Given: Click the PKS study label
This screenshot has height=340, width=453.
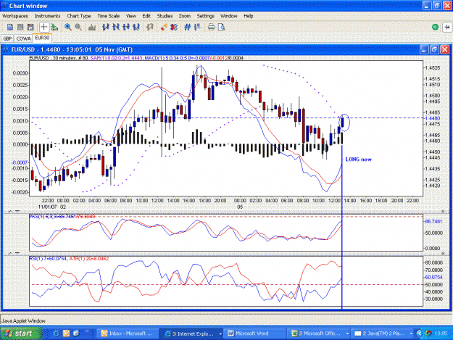Looking at the screenshot, I should pos(62,216).
